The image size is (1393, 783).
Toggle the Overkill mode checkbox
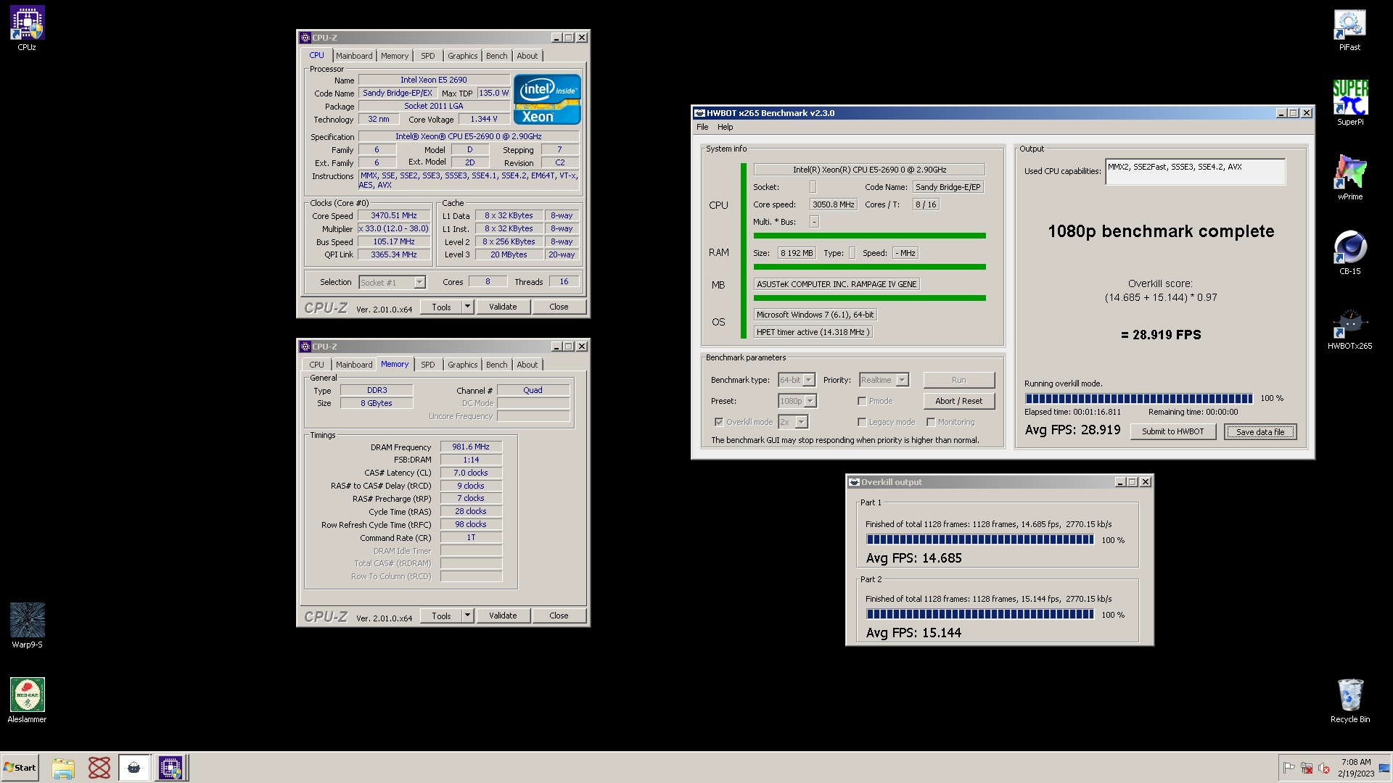tap(719, 422)
